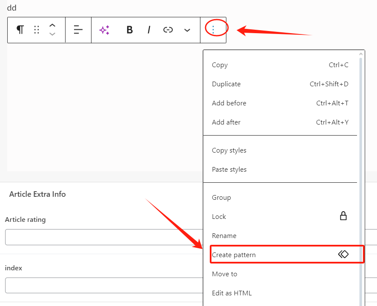Expand the more formatting options chevron
Image resolution: width=377 pixels, height=306 pixels.
pos(187,30)
